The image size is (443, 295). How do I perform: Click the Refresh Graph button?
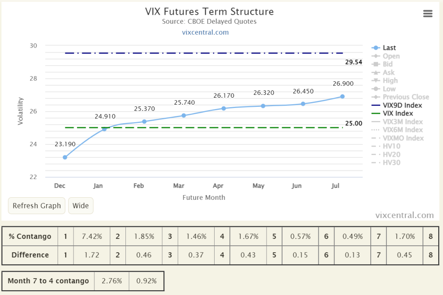37,206
